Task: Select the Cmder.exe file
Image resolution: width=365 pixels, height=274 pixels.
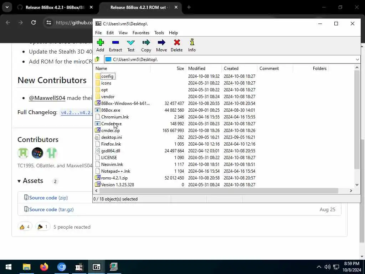Action: (x=111, y=124)
